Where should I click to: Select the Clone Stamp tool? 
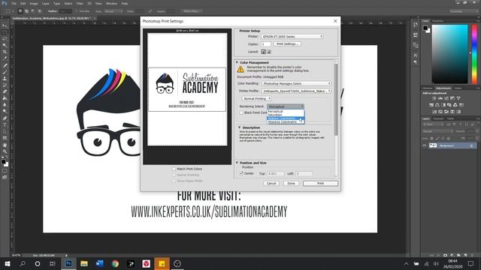click(x=5, y=78)
